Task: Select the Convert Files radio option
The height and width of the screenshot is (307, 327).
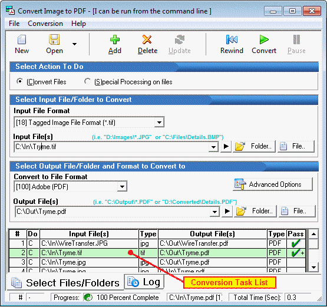Action: point(19,81)
